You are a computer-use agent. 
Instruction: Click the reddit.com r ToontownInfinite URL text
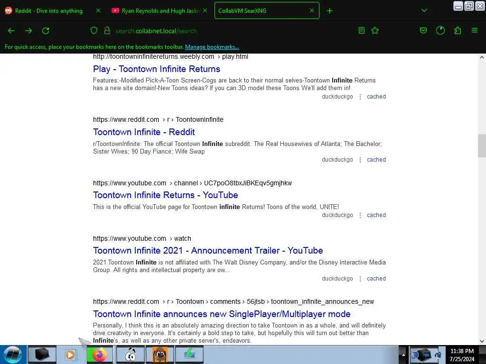(158, 120)
